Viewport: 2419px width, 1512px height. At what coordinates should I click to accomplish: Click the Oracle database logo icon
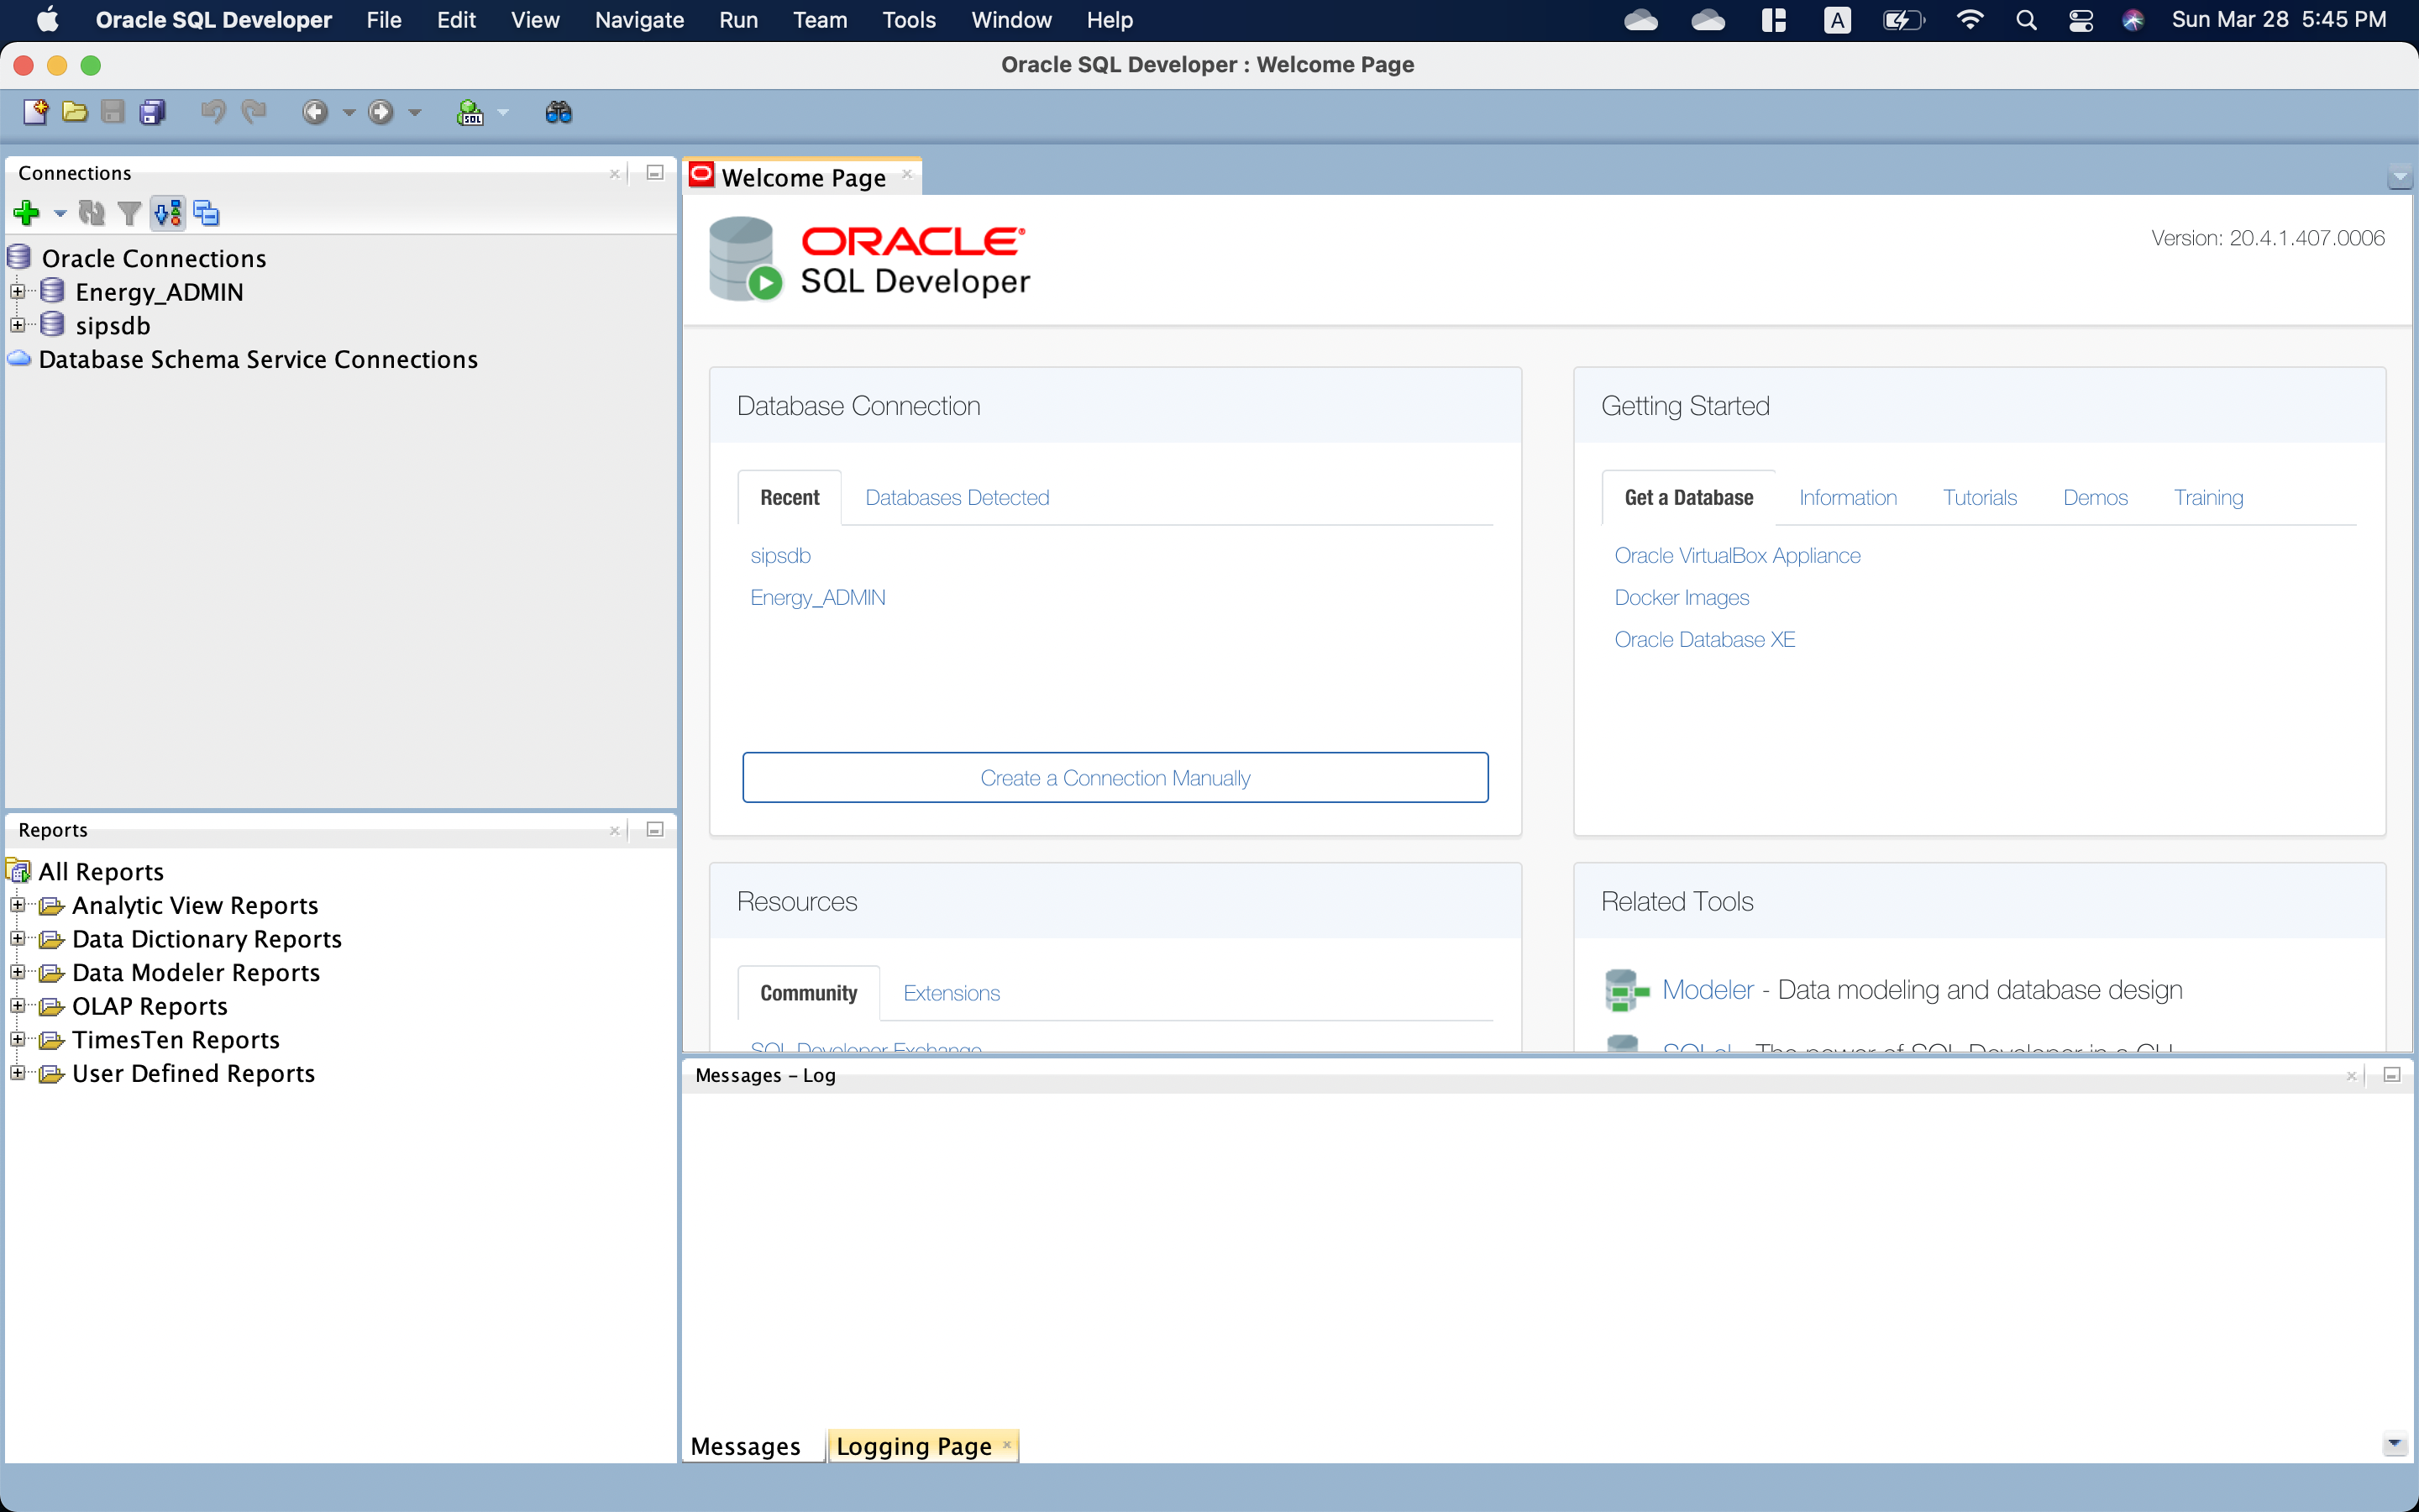tap(745, 259)
